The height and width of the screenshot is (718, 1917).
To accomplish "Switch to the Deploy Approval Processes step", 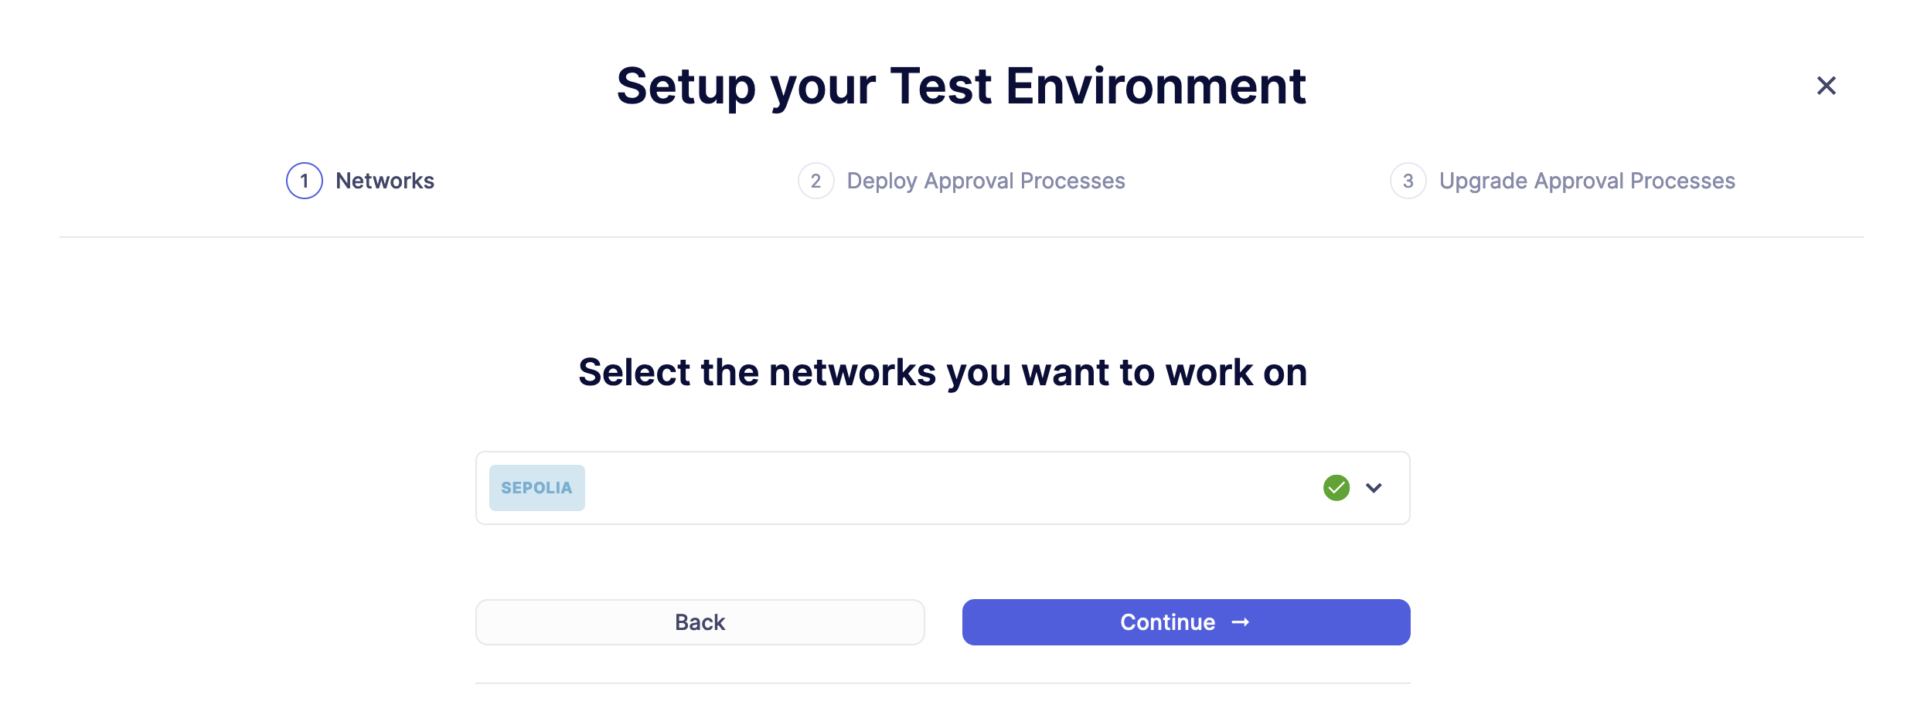I will pyautogui.click(x=986, y=181).
